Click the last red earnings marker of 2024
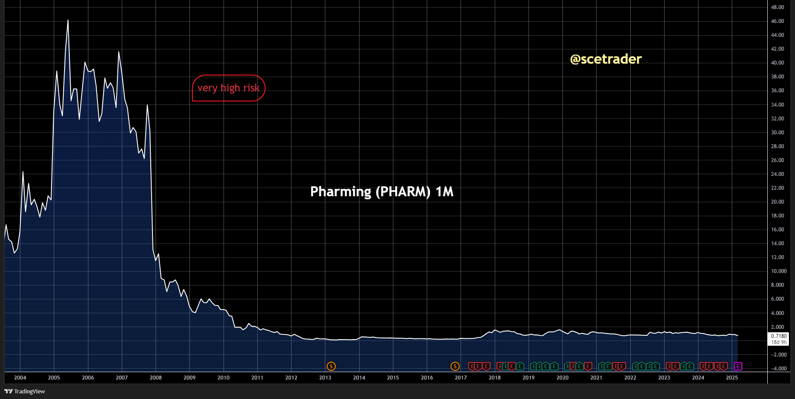This screenshot has height=399, width=795. click(x=724, y=367)
